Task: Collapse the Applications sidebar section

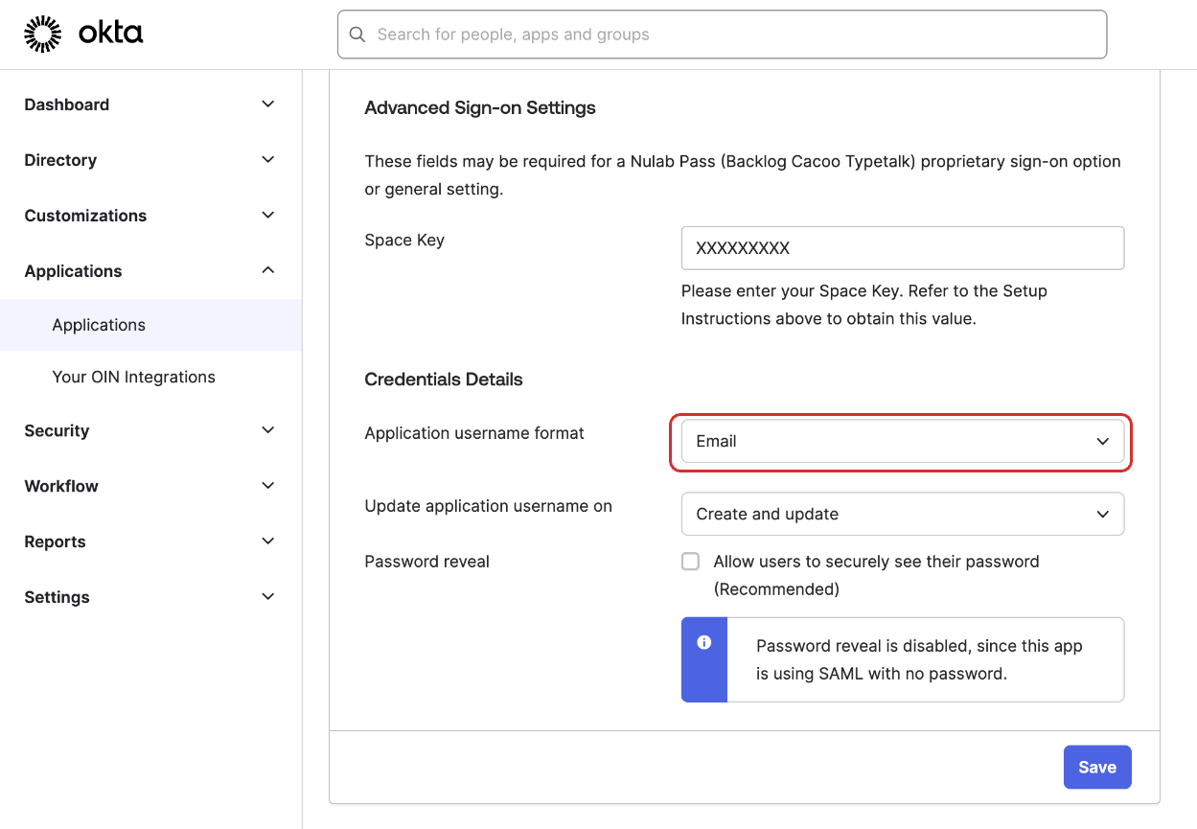Action: (x=150, y=271)
